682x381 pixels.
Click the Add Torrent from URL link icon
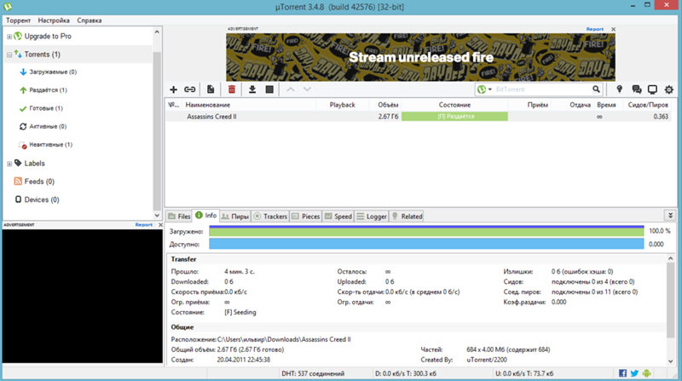tap(190, 89)
